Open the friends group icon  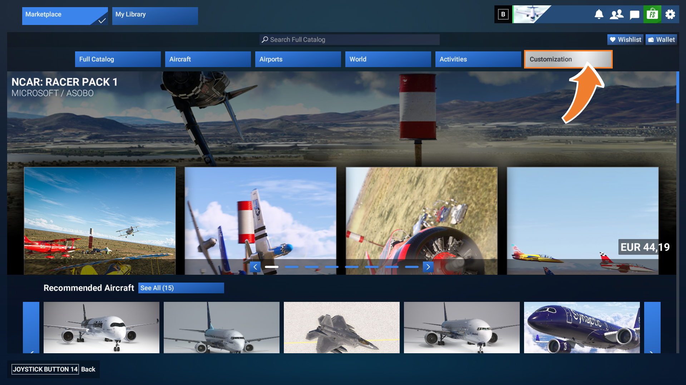(x=617, y=14)
